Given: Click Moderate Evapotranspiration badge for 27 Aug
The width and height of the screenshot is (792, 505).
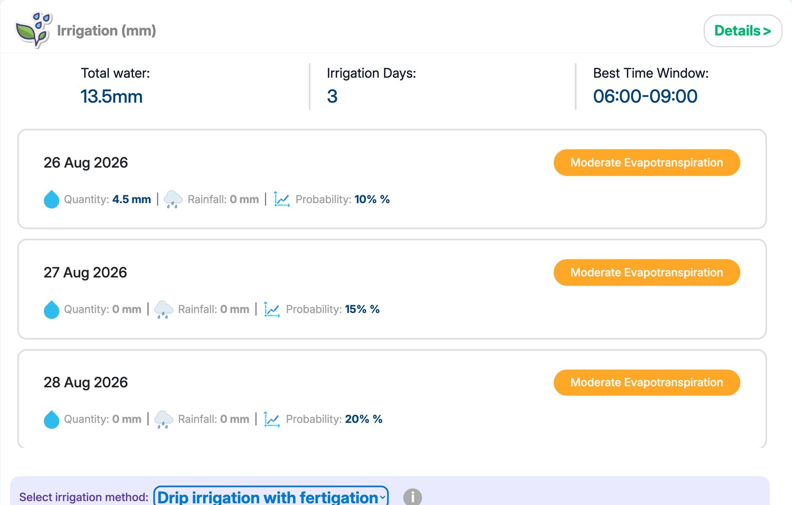Looking at the screenshot, I should coord(647,272).
